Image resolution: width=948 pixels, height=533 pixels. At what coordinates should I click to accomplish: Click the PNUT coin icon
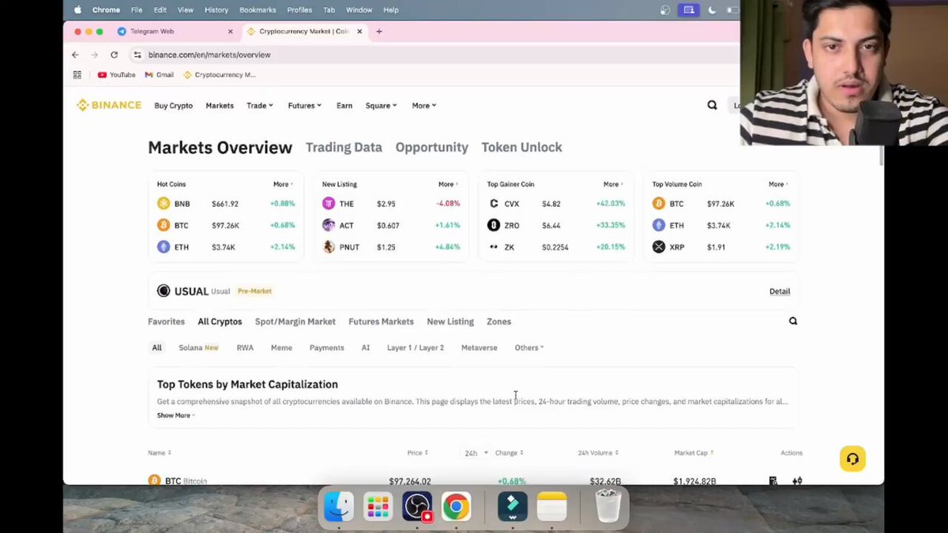click(x=329, y=247)
